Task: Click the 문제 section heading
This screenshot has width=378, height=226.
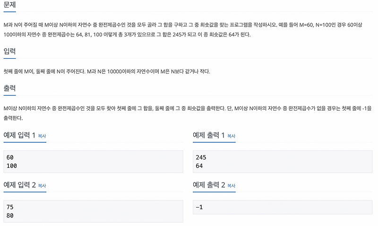Action: (x=9, y=5)
